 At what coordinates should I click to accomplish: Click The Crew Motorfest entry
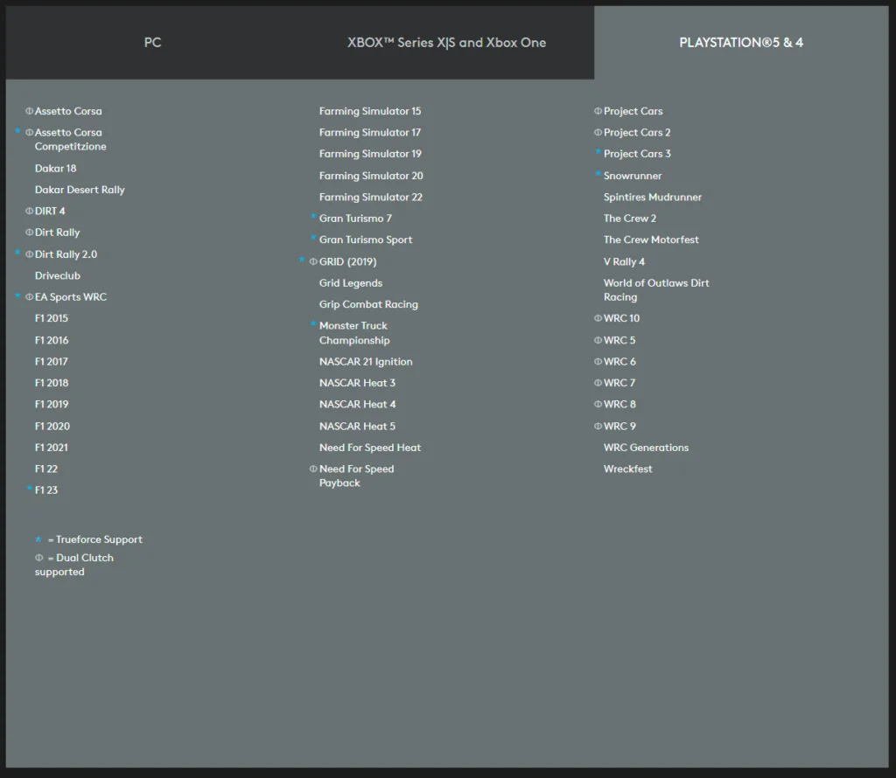(651, 240)
